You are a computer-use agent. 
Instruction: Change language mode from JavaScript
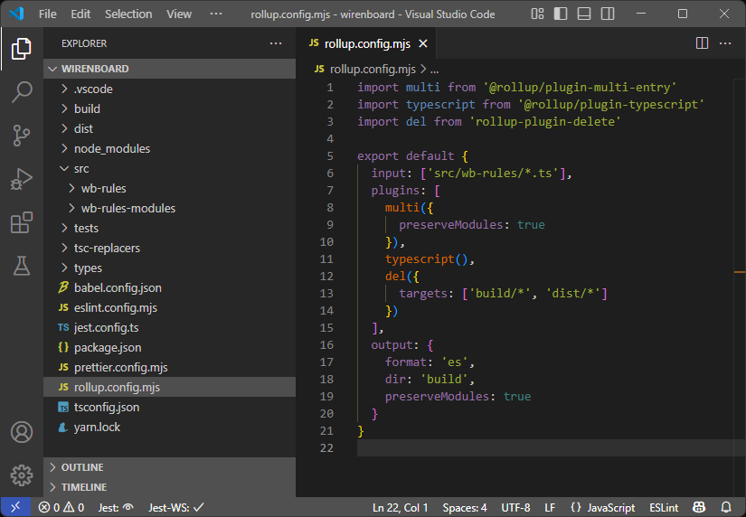[605, 508]
